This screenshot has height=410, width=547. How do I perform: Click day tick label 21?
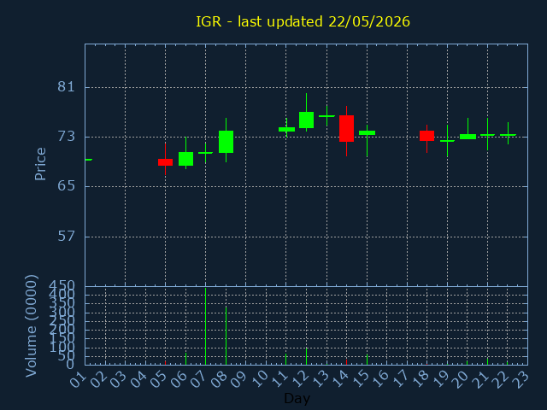coord(481,379)
